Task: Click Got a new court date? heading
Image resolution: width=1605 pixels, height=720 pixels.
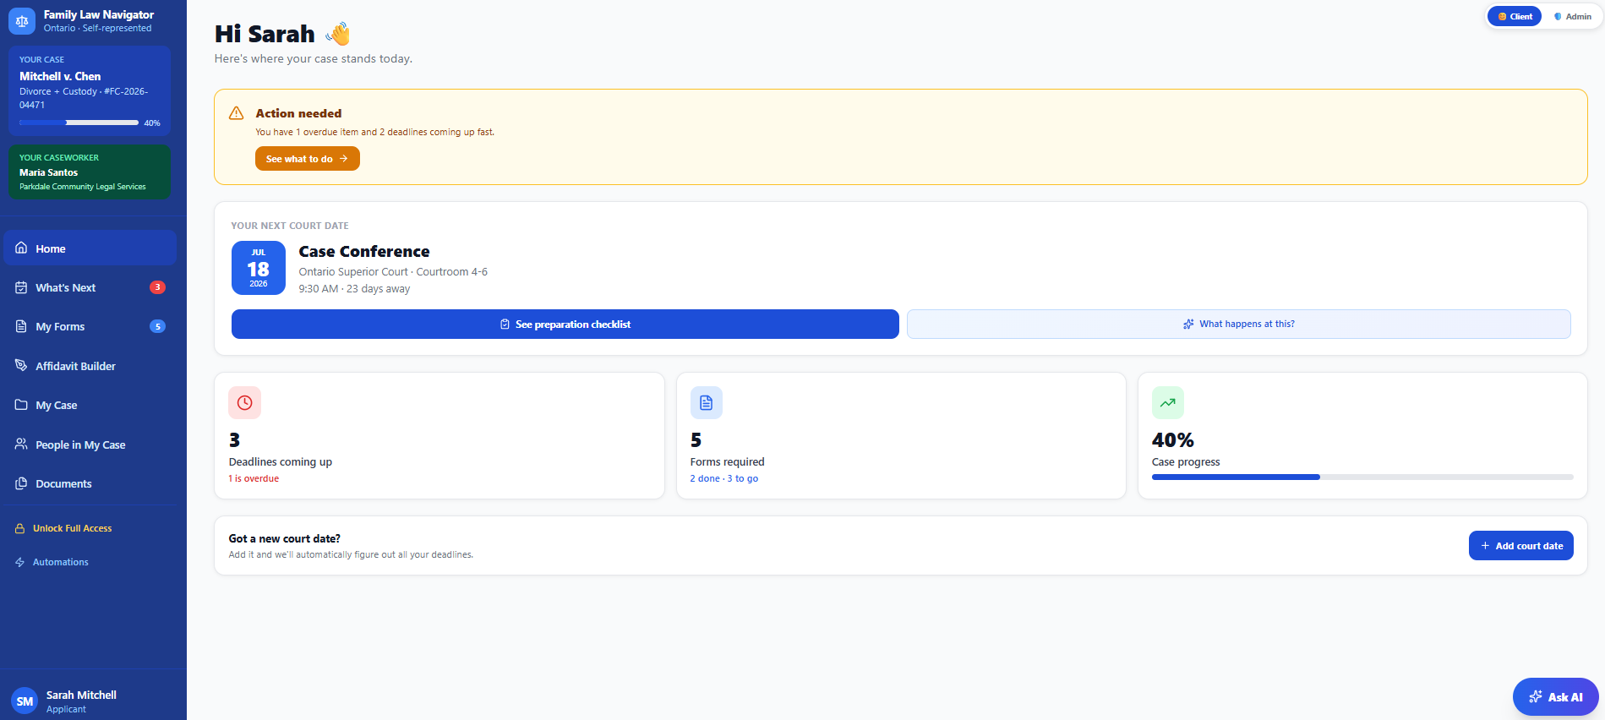Action: click(x=285, y=538)
